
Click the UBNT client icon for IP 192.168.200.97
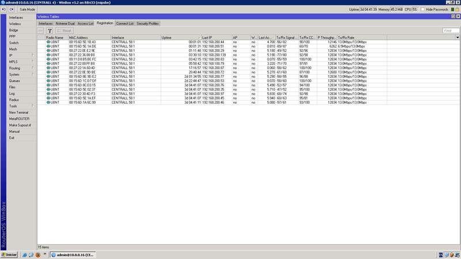(48, 94)
